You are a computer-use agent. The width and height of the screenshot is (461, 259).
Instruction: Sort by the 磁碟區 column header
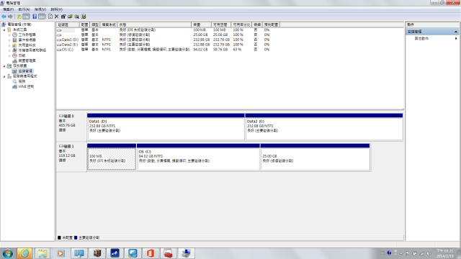tap(68, 24)
